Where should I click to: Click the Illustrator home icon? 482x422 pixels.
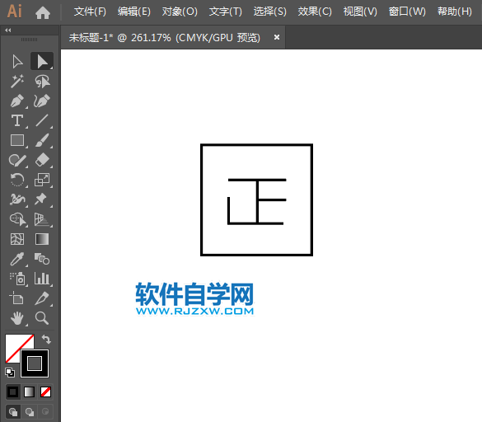point(43,12)
